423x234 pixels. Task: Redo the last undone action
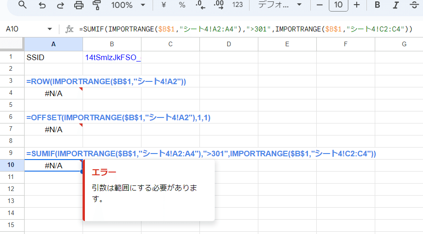(60, 5)
